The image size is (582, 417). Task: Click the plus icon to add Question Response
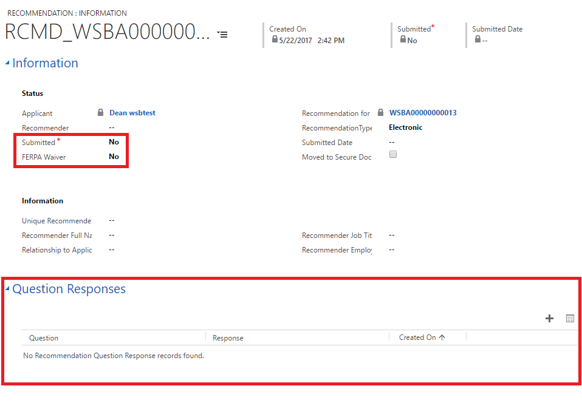click(549, 319)
